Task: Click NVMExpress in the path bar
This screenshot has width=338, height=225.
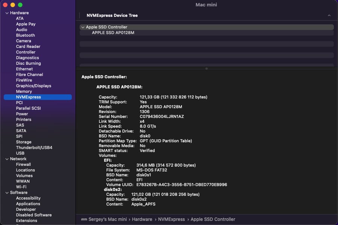Action: coord(171,219)
